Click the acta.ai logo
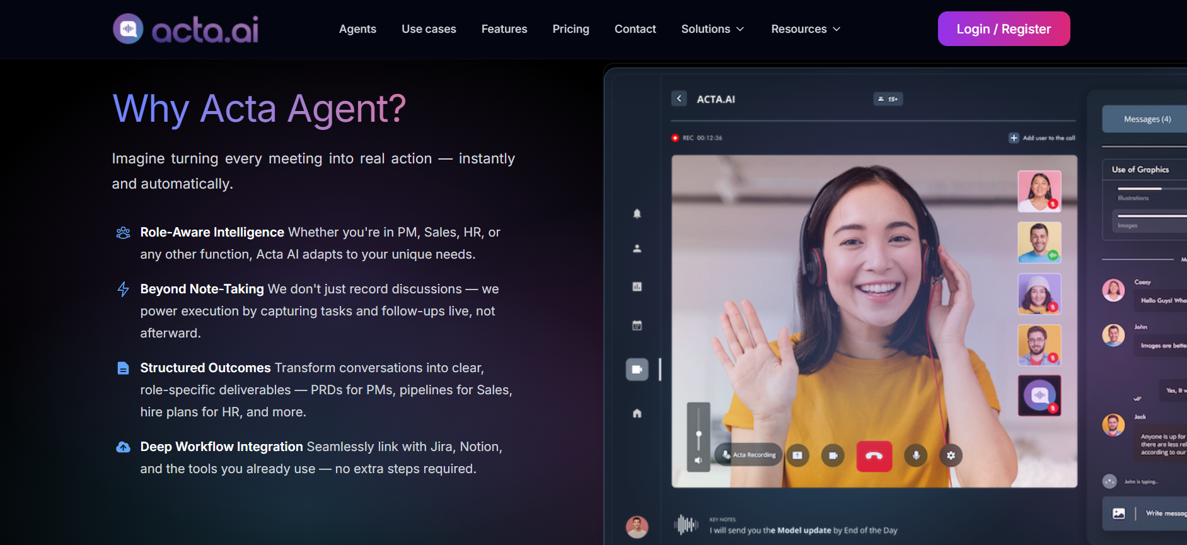This screenshot has height=545, width=1187. [x=185, y=29]
